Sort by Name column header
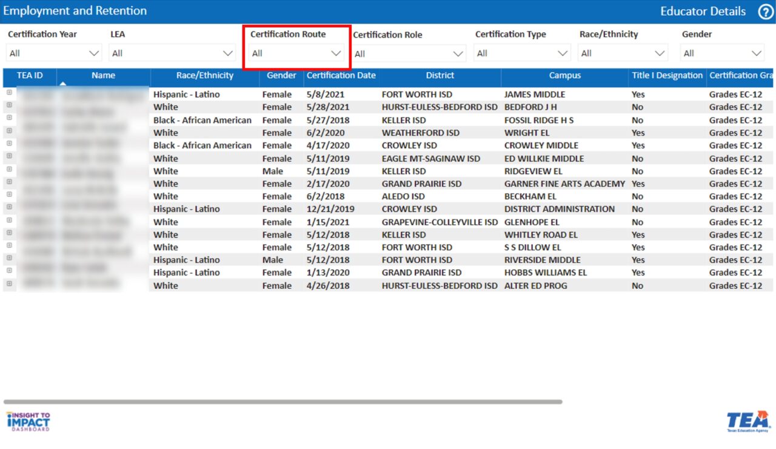The width and height of the screenshot is (776, 449). point(104,76)
